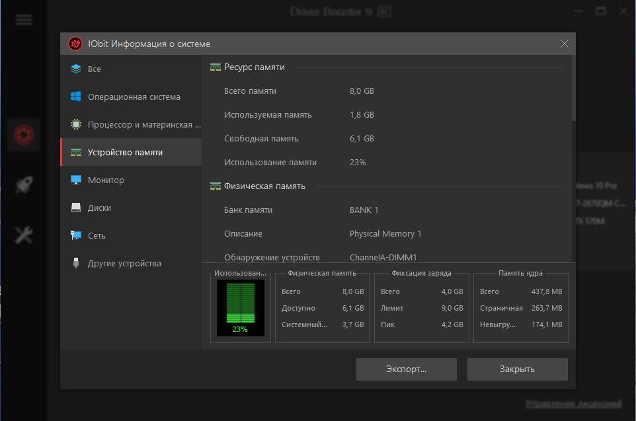636x421 pixels.
Task: Click the IObit Информация о системе title
Action: 149,44
